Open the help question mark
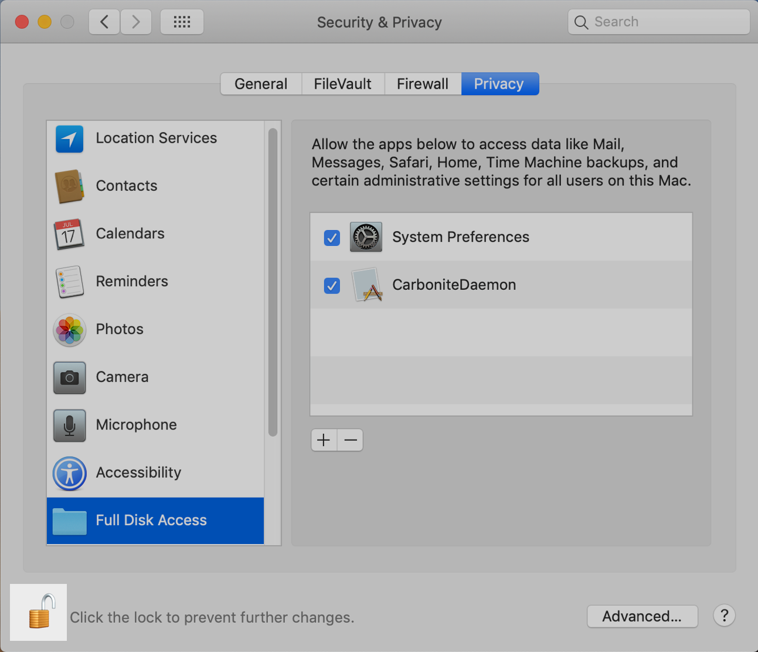Screen dimensions: 758x652 724,616
